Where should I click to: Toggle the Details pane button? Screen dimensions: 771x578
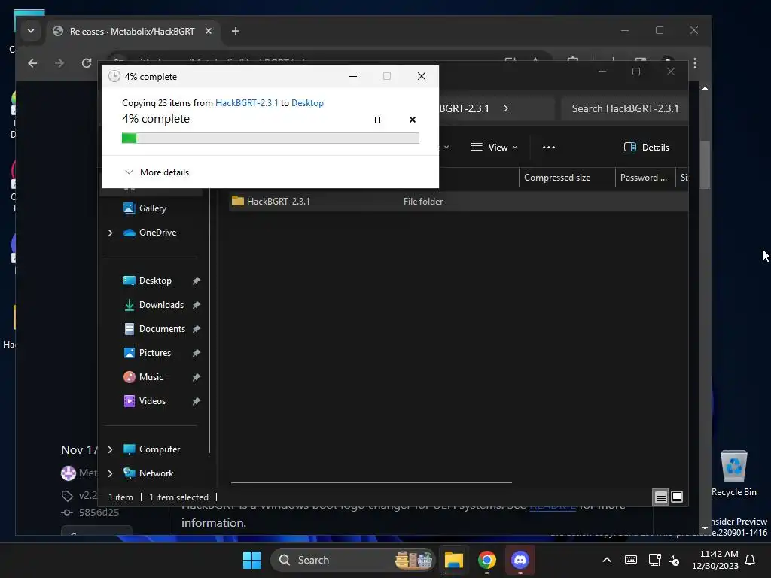click(x=646, y=147)
